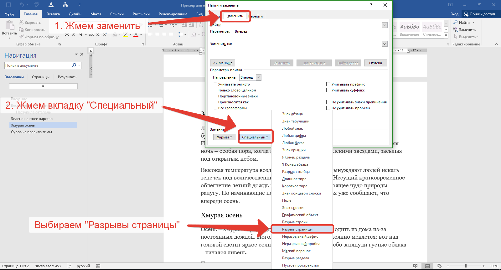Toggle bold Ж formatting
The width and height of the screenshot is (501, 270).
click(x=67, y=34)
